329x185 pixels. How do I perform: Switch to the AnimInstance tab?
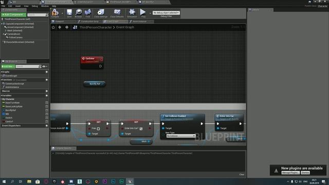(x=140, y=22)
